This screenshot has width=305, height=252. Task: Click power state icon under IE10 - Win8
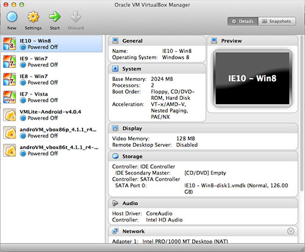click(x=23, y=47)
